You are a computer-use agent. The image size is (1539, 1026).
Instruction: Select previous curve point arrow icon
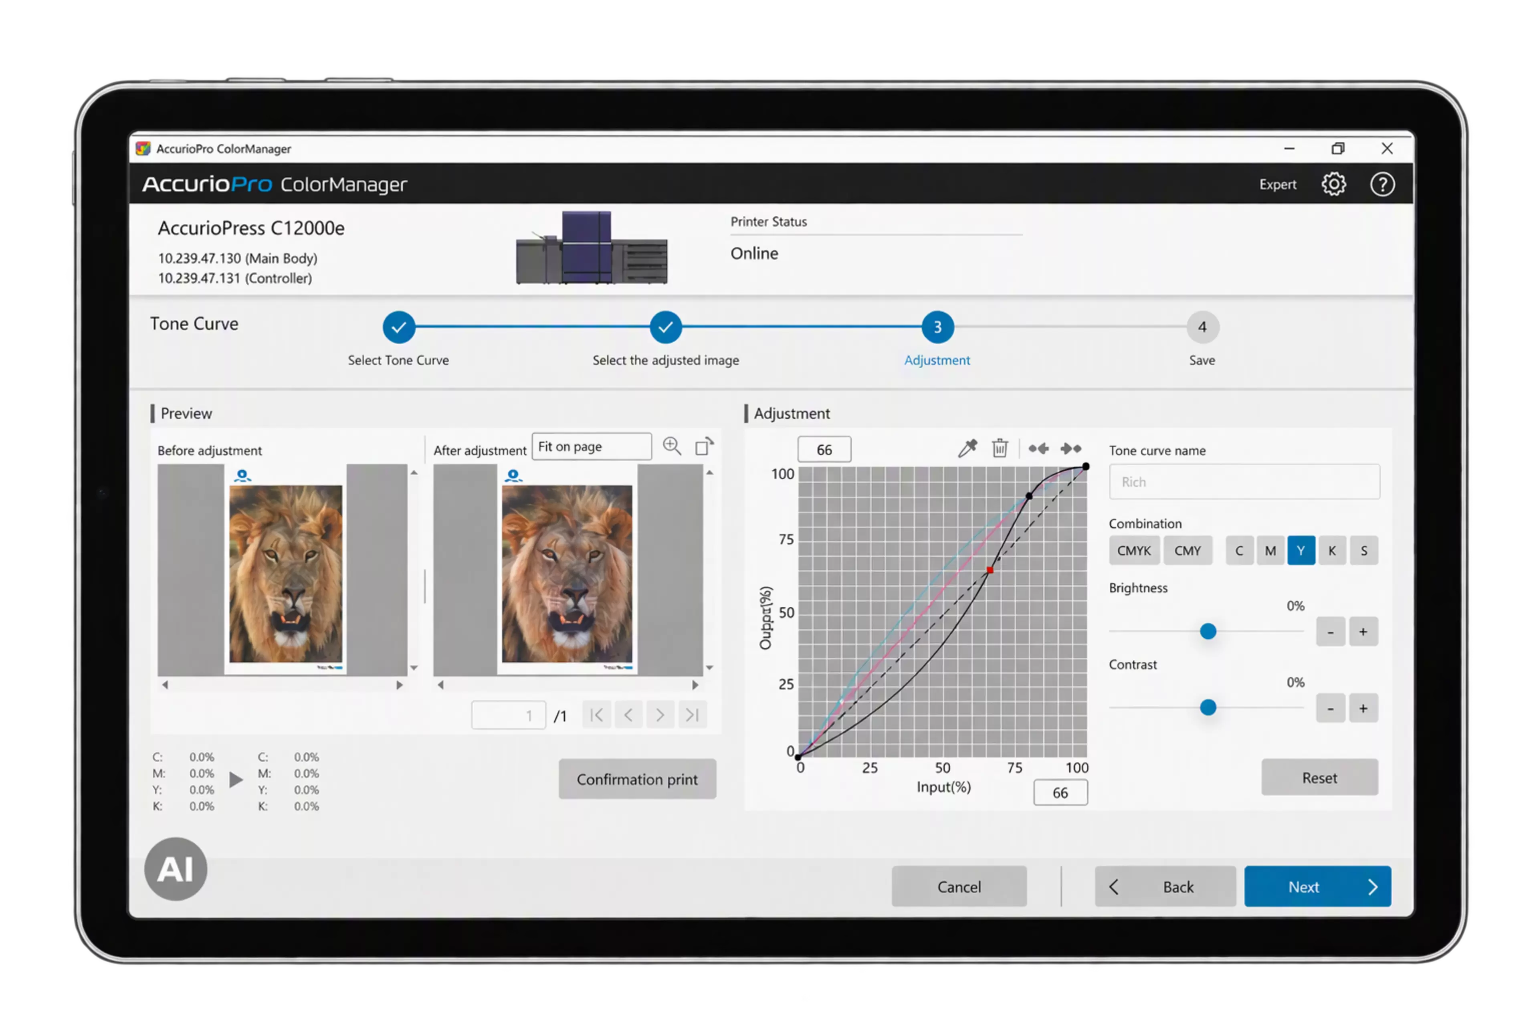1038,448
